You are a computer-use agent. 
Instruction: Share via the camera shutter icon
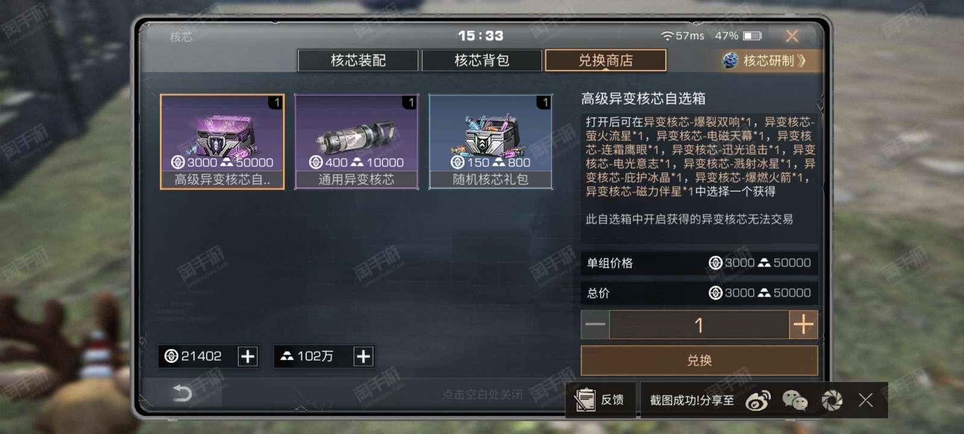[x=832, y=400]
